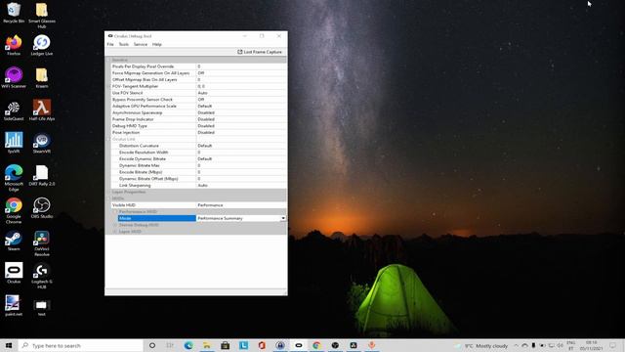Select the Visible HUD value Performance
This screenshot has height=352, width=625.
coord(241,205)
